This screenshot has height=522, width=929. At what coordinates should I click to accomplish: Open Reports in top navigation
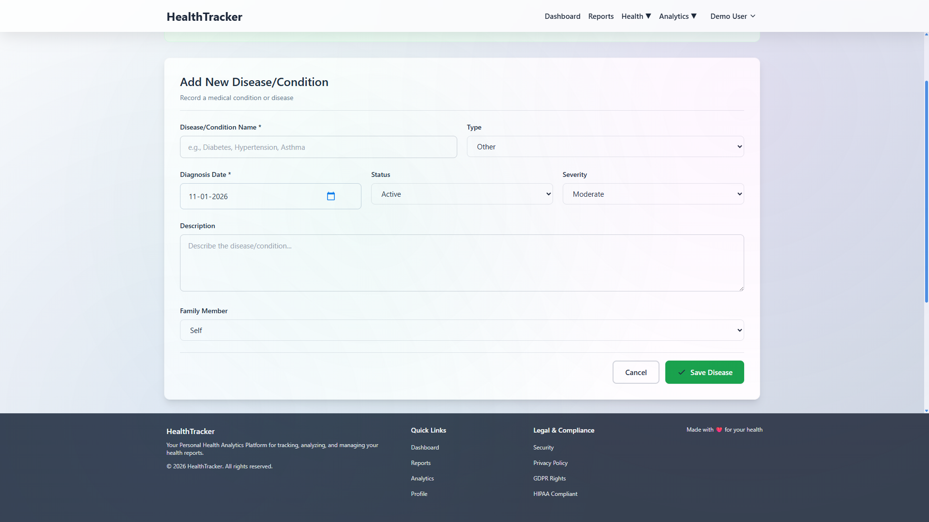600,16
